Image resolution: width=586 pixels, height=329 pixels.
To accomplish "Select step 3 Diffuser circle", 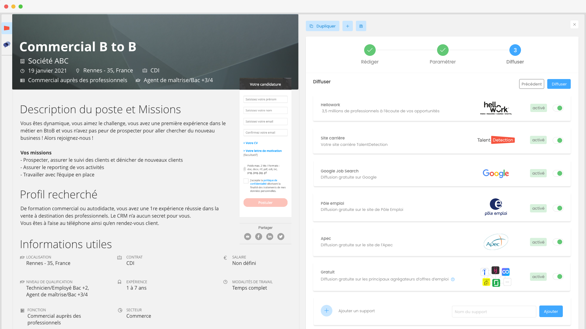I will tap(515, 50).
